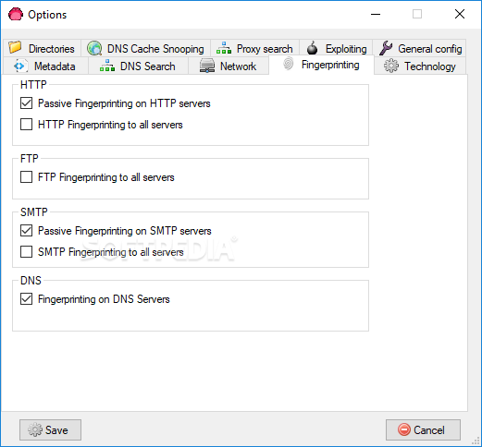This screenshot has width=482, height=447.
Task: Click the Exploiting bomb icon
Action: point(313,48)
